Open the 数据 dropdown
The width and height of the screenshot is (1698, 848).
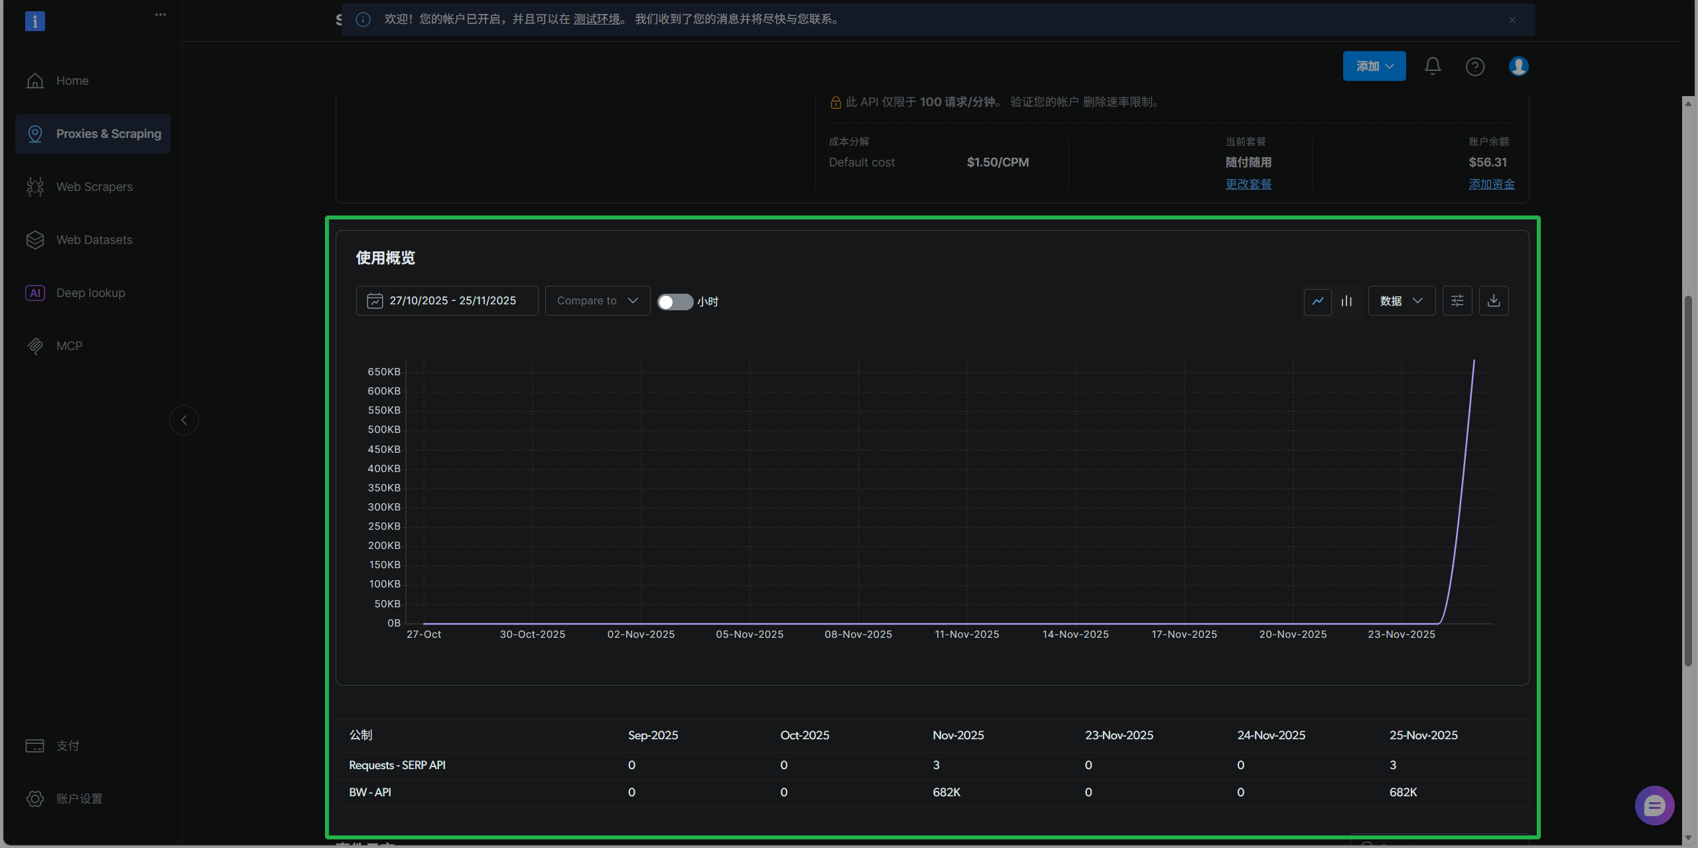pos(1402,301)
